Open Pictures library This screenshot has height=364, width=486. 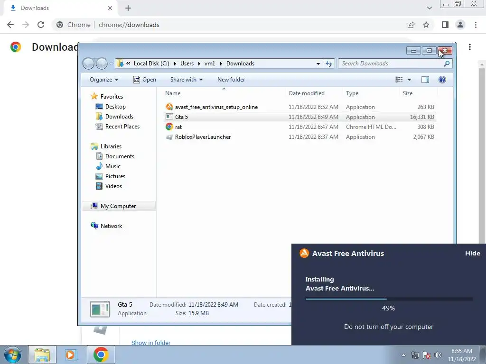click(115, 176)
